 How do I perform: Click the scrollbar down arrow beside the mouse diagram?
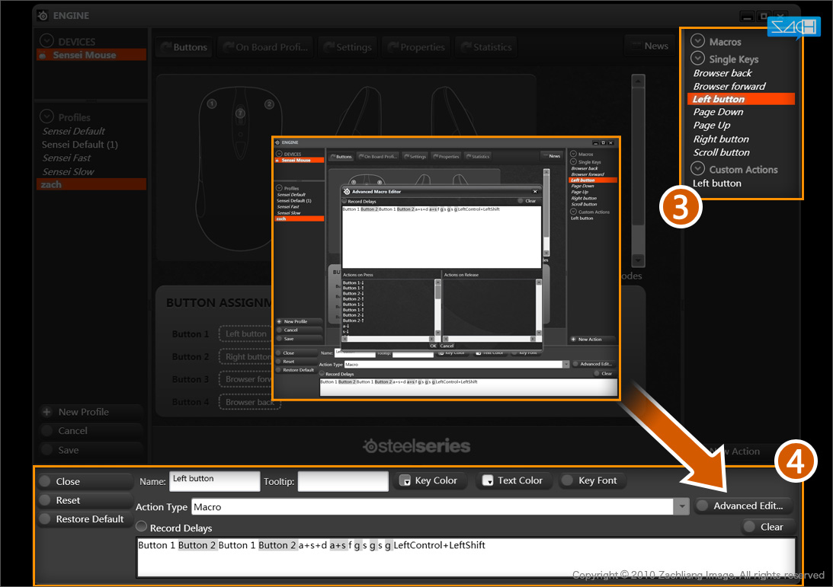coord(638,260)
